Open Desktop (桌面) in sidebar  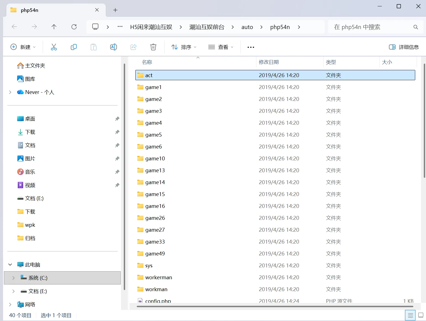click(26, 119)
